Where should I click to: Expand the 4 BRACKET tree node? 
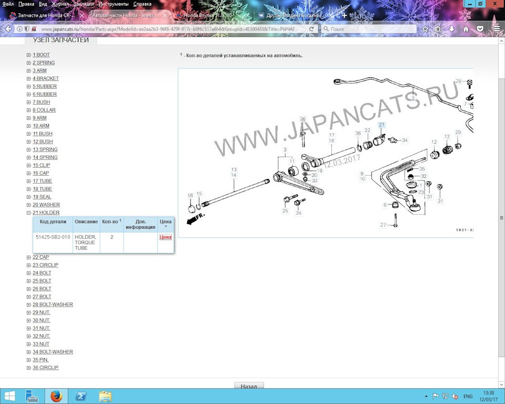click(x=28, y=78)
